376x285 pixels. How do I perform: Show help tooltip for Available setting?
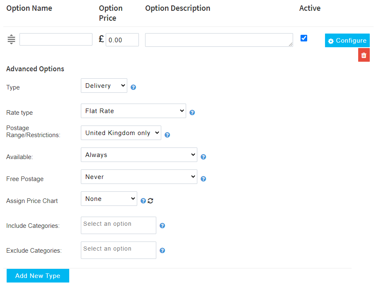[204, 157]
